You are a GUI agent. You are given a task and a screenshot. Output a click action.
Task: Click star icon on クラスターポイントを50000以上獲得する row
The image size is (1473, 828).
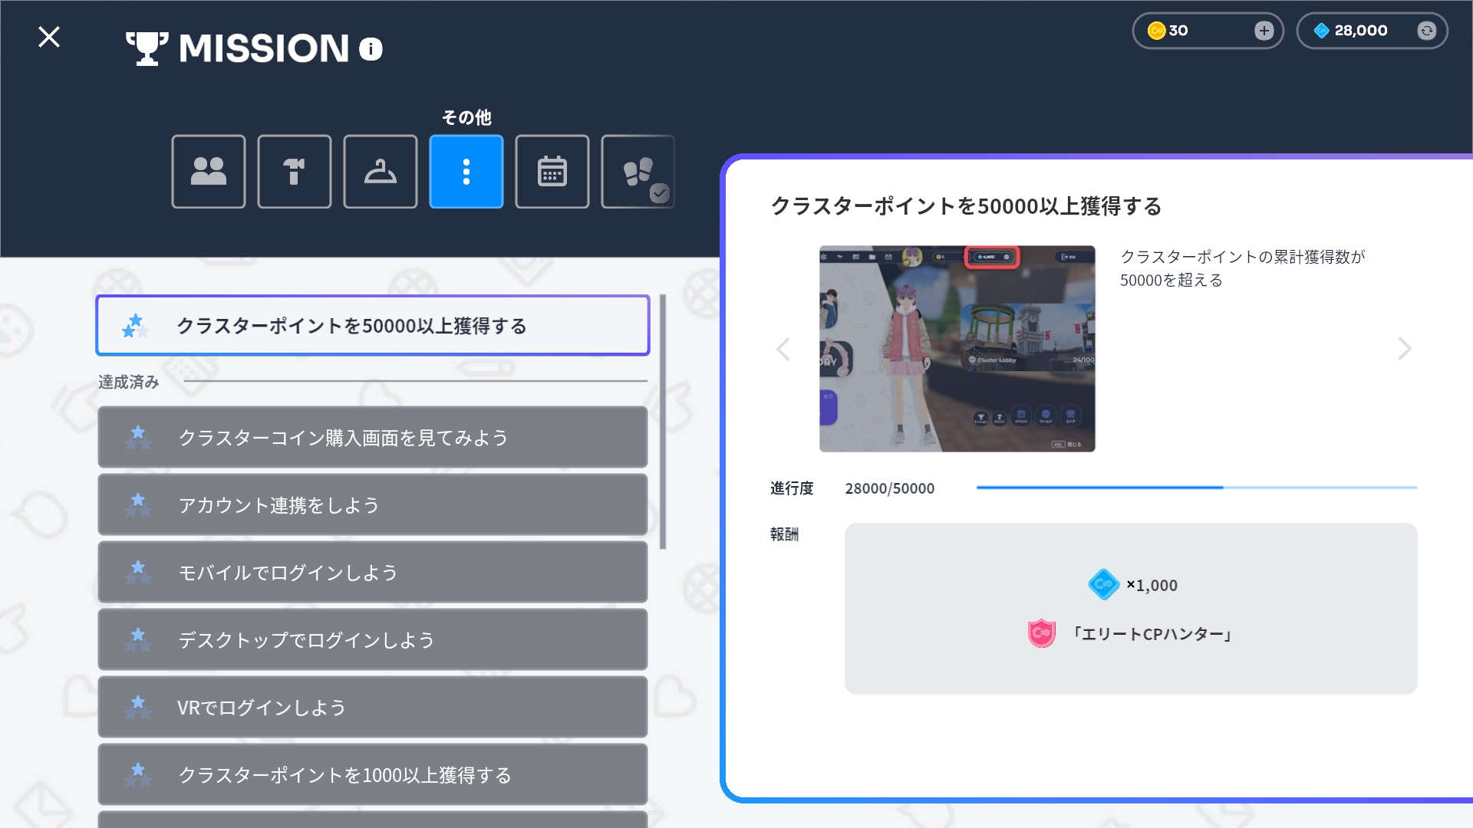pos(135,326)
